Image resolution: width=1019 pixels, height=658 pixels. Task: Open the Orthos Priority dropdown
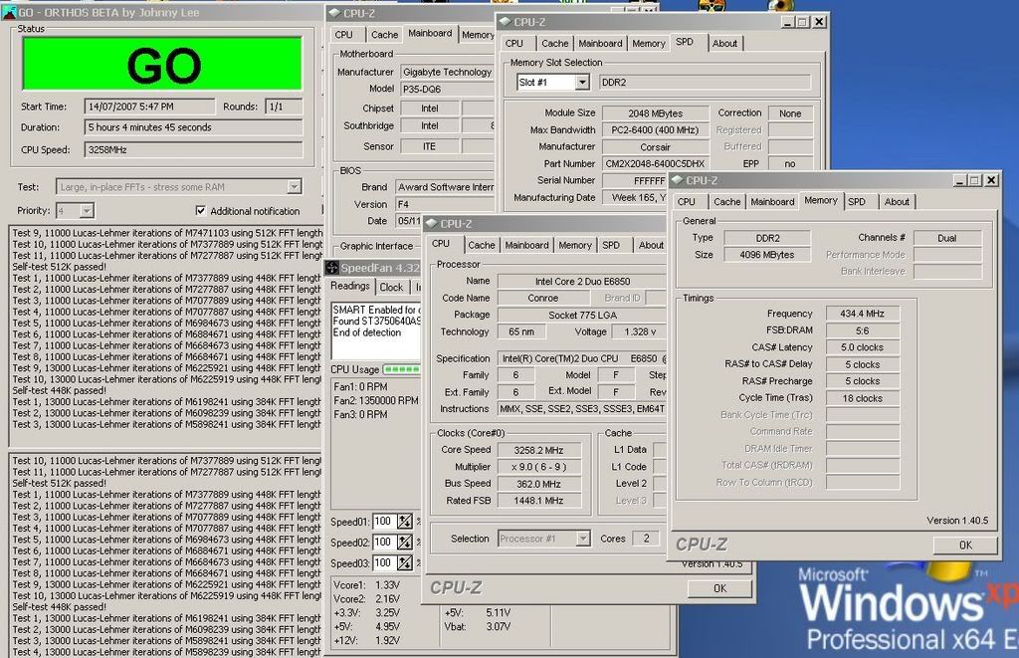[x=87, y=211]
